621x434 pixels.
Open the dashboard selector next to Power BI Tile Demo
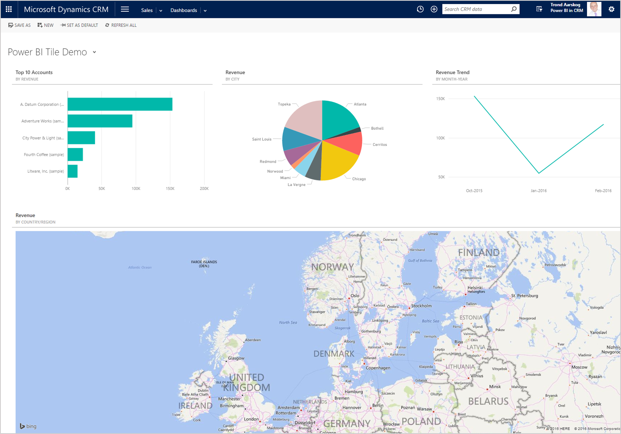click(x=95, y=52)
